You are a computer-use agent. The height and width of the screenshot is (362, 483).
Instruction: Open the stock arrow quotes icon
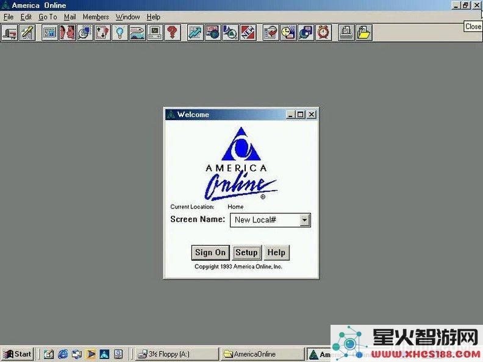click(196, 32)
